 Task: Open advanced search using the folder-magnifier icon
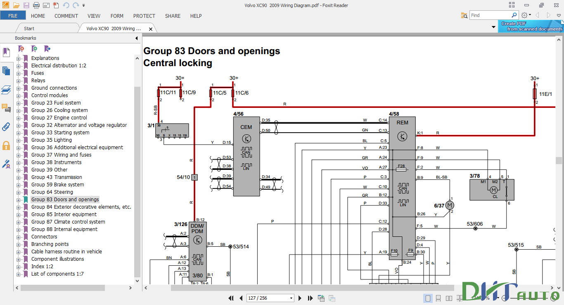(464, 15)
